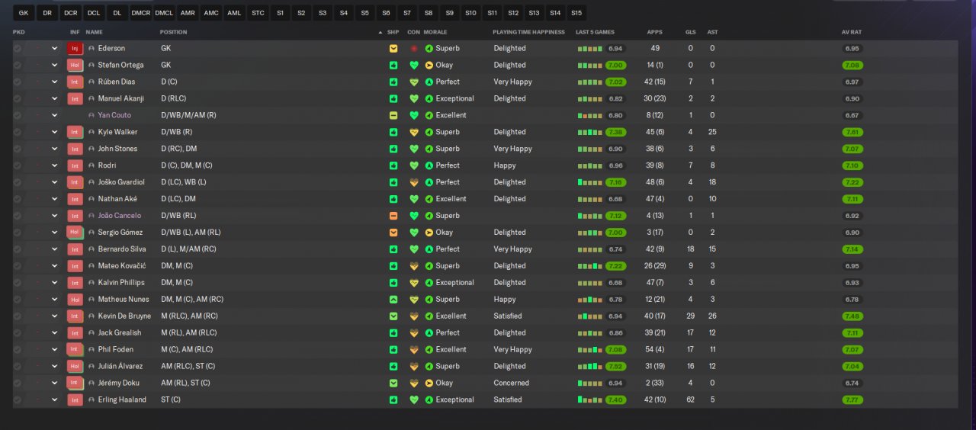Select the S1 substitute slot
Screen dimensions: 976x430
(x=280, y=13)
